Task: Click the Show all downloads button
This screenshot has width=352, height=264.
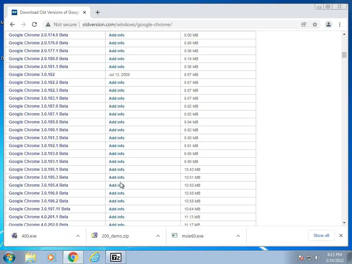Action: [321, 235]
